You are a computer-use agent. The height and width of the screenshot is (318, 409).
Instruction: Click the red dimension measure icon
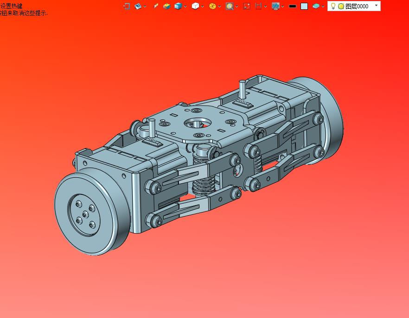[x=258, y=6]
